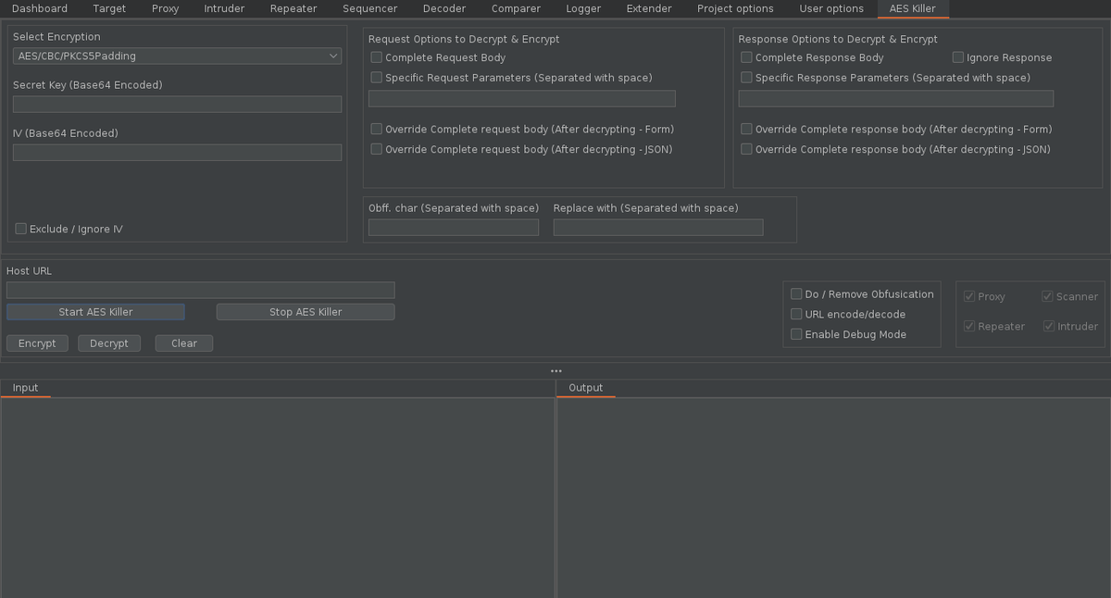Toggle the Repeater tool checkbox
Image resolution: width=1111 pixels, height=598 pixels.
click(x=969, y=326)
